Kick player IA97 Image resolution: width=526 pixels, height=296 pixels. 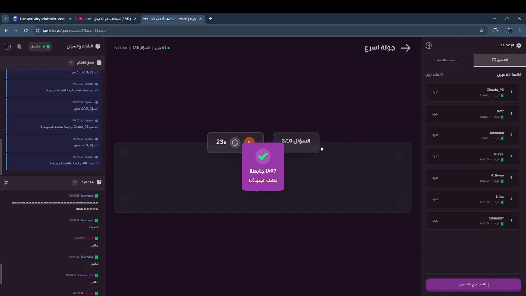click(435, 113)
